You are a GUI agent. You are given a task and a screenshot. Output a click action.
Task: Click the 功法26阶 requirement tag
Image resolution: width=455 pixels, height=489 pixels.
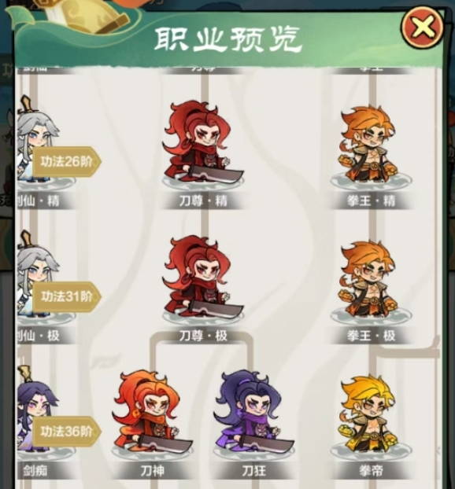pos(67,161)
